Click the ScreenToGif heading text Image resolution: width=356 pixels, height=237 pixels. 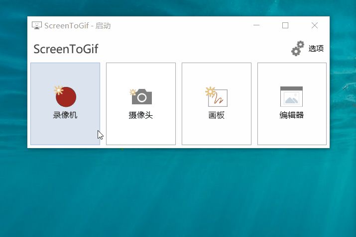tap(66, 49)
